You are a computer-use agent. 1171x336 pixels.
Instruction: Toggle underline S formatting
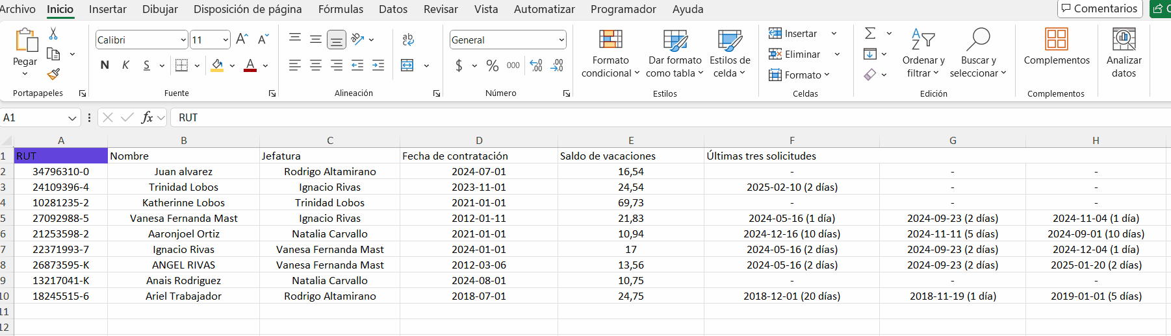point(147,65)
